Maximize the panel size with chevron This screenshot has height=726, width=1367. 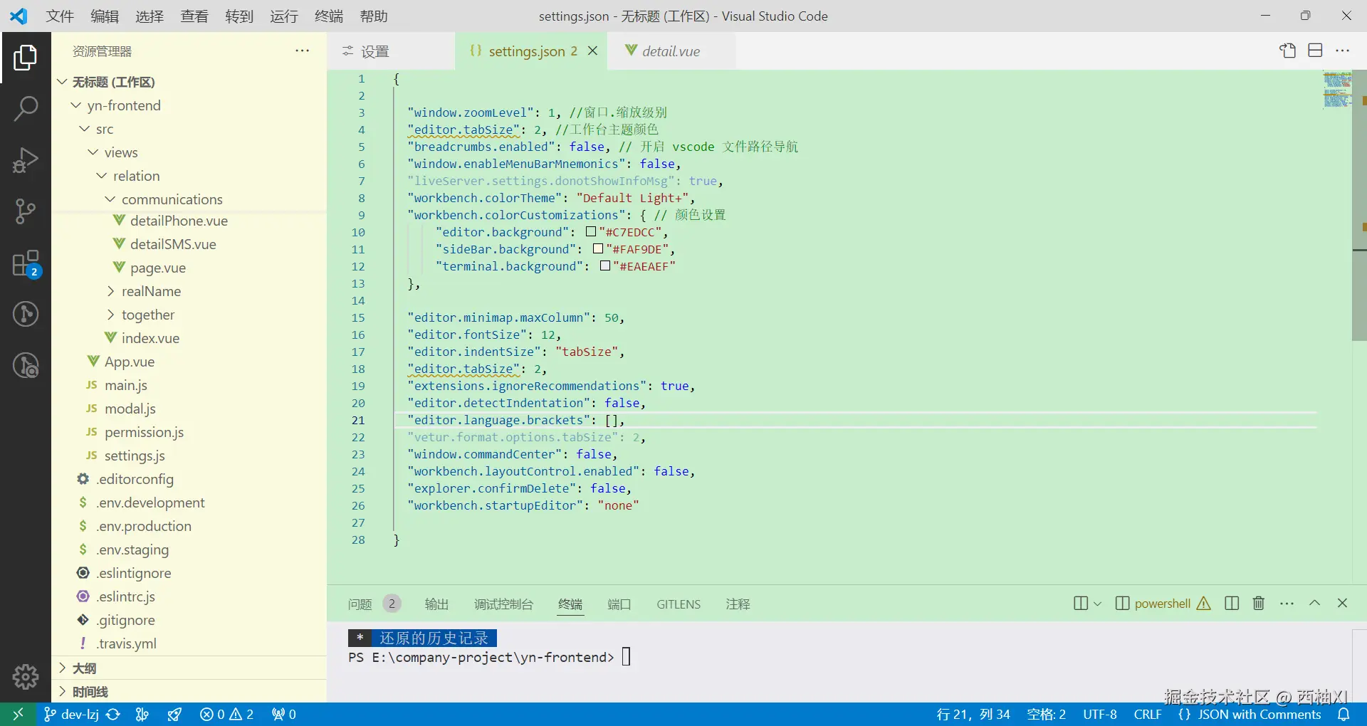1314,604
